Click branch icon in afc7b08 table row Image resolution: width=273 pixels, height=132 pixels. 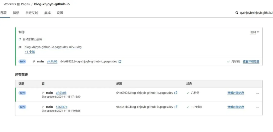tap(43, 93)
